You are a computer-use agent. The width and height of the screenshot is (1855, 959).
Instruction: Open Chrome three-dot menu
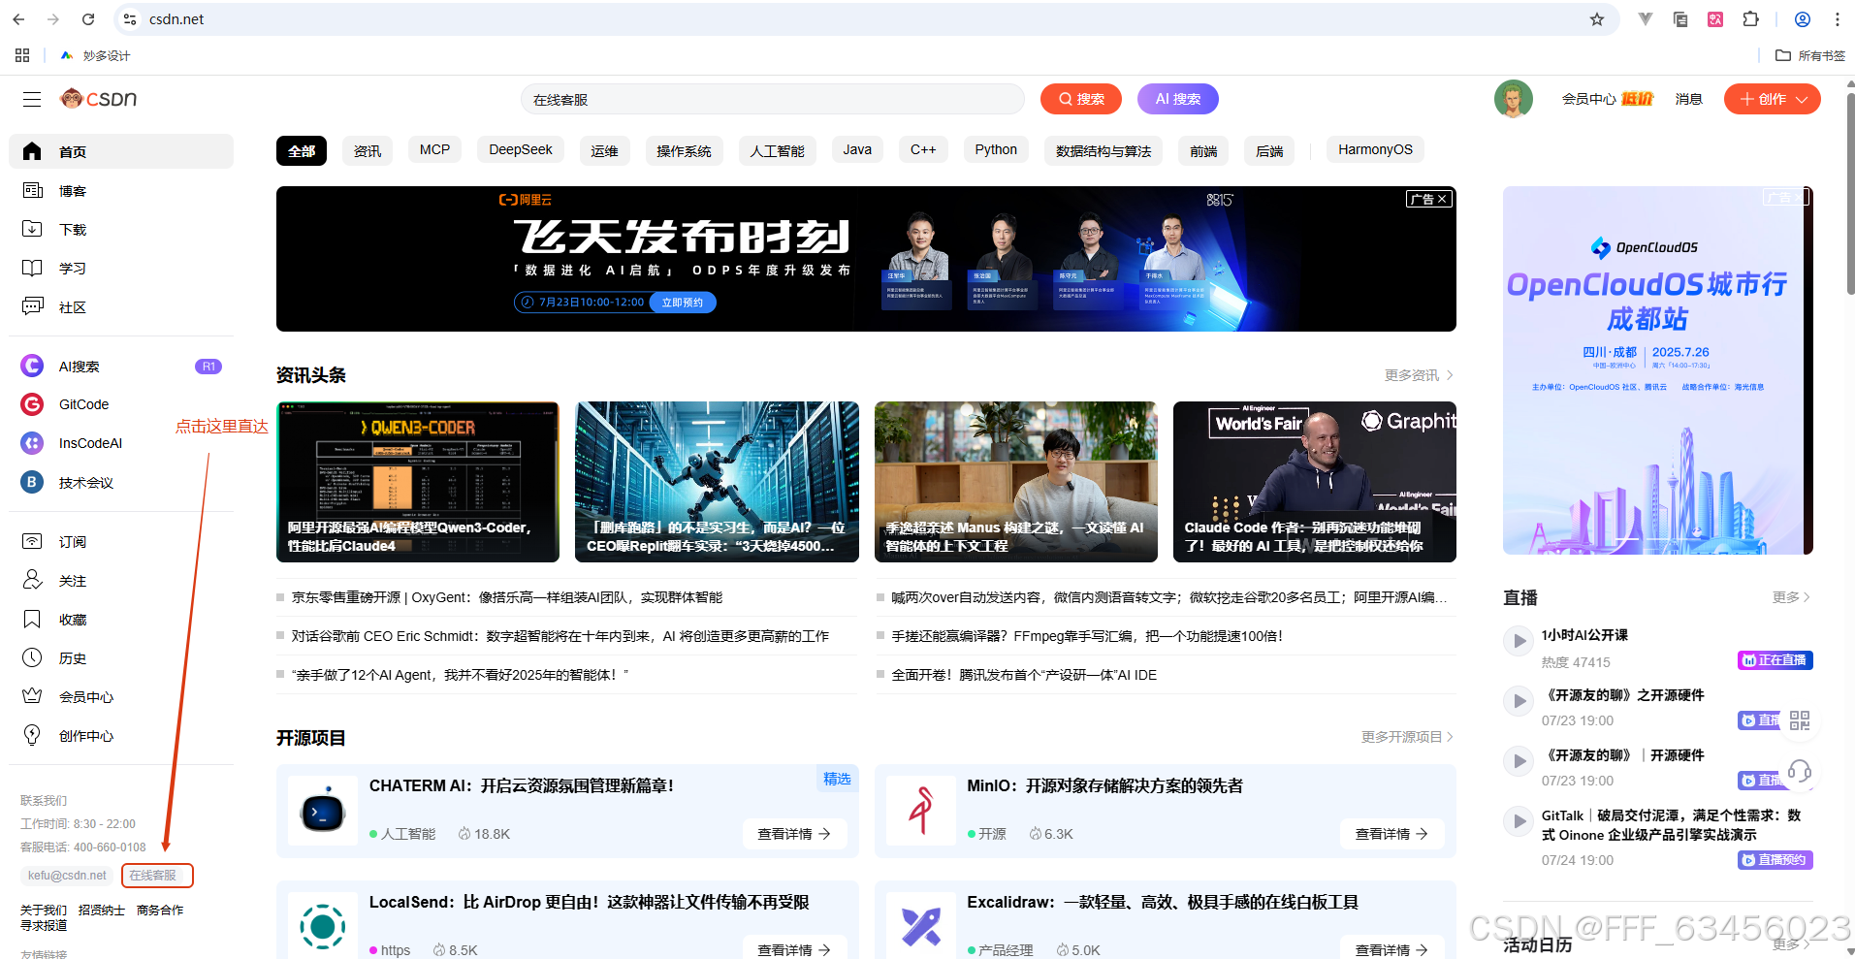[x=1837, y=19]
